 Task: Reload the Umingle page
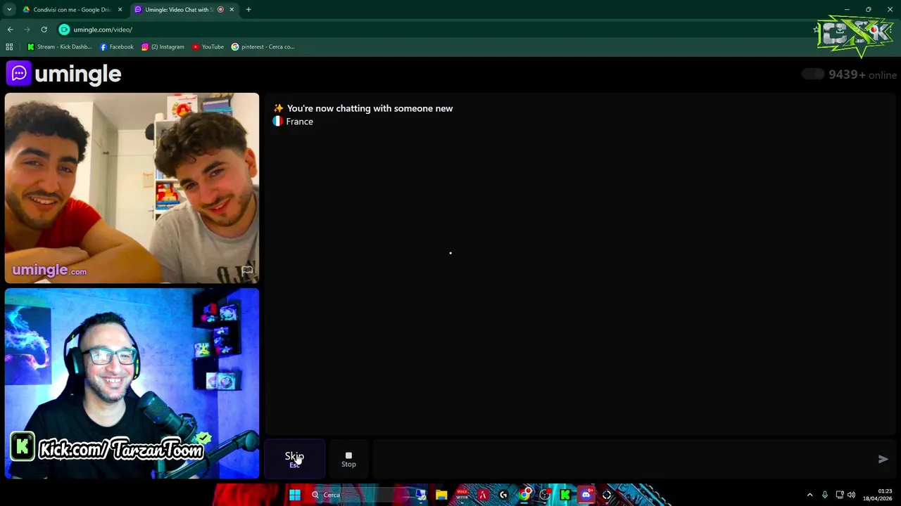click(x=44, y=30)
